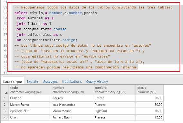Select the nombre column header for editorials
The height and width of the screenshot is (123, 183).
(x=114, y=90)
